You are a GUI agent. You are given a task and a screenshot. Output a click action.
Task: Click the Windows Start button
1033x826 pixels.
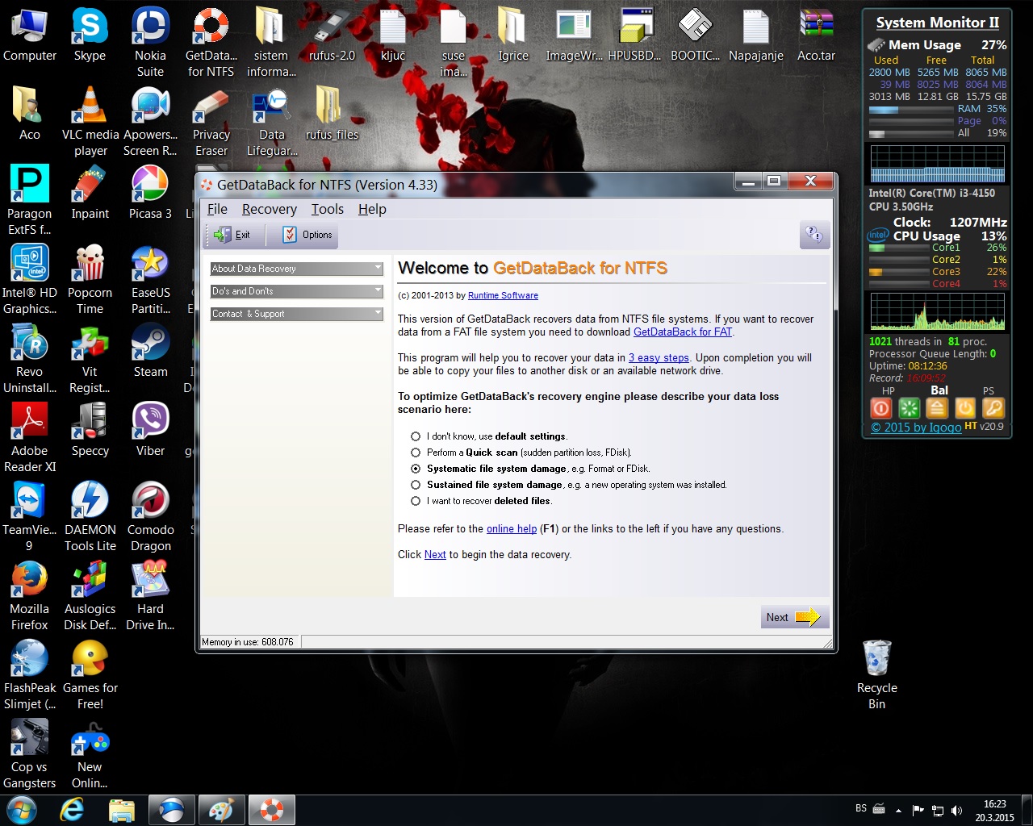22,809
